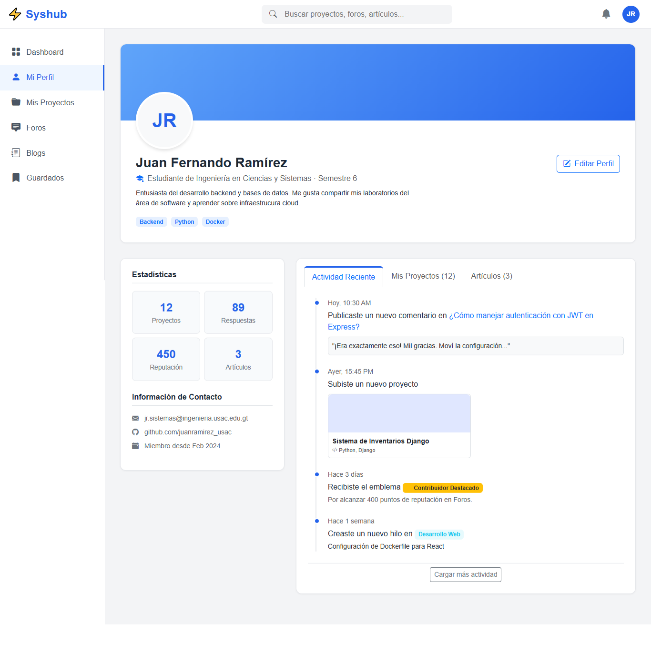Click the notifications bell icon
Screen dimensions: 651x653
point(606,14)
